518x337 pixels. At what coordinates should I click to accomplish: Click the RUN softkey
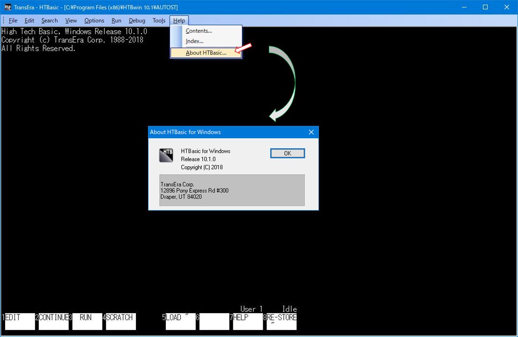pyautogui.click(x=87, y=322)
